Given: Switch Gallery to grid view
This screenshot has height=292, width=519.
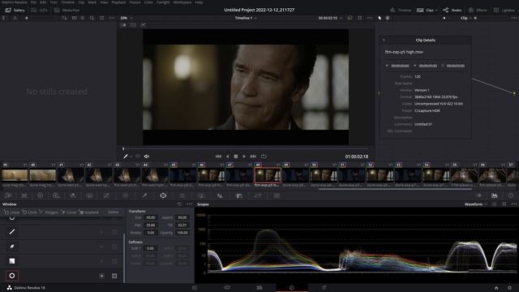Looking at the screenshot, I should [74, 18].
